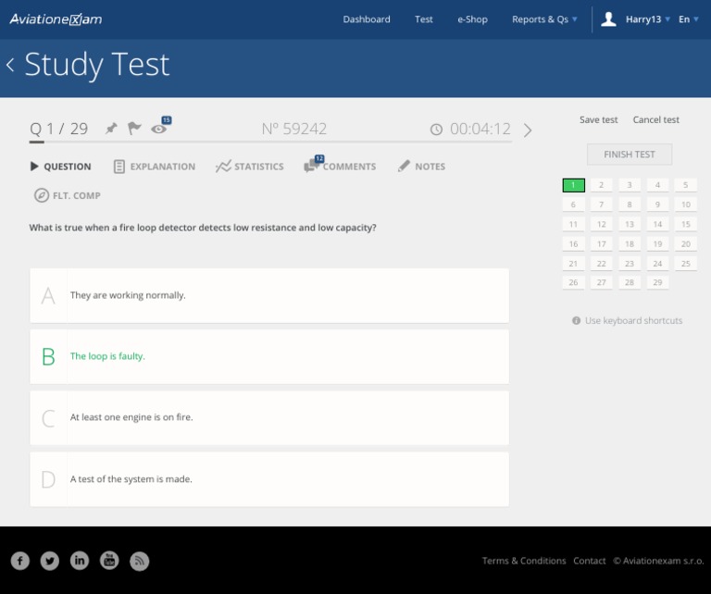Click the Facebook icon in footer
Image resolution: width=711 pixels, height=594 pixels.
coord(20,561)
